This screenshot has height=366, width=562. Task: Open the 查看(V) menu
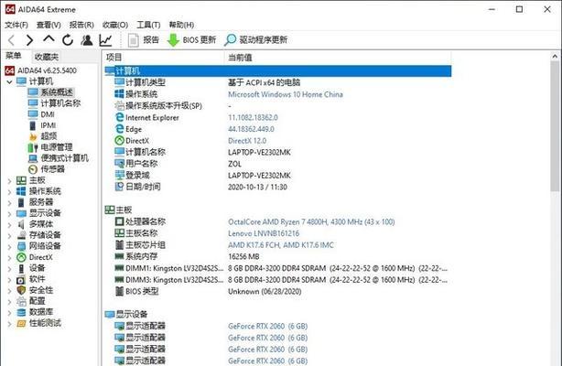[49, 25]
